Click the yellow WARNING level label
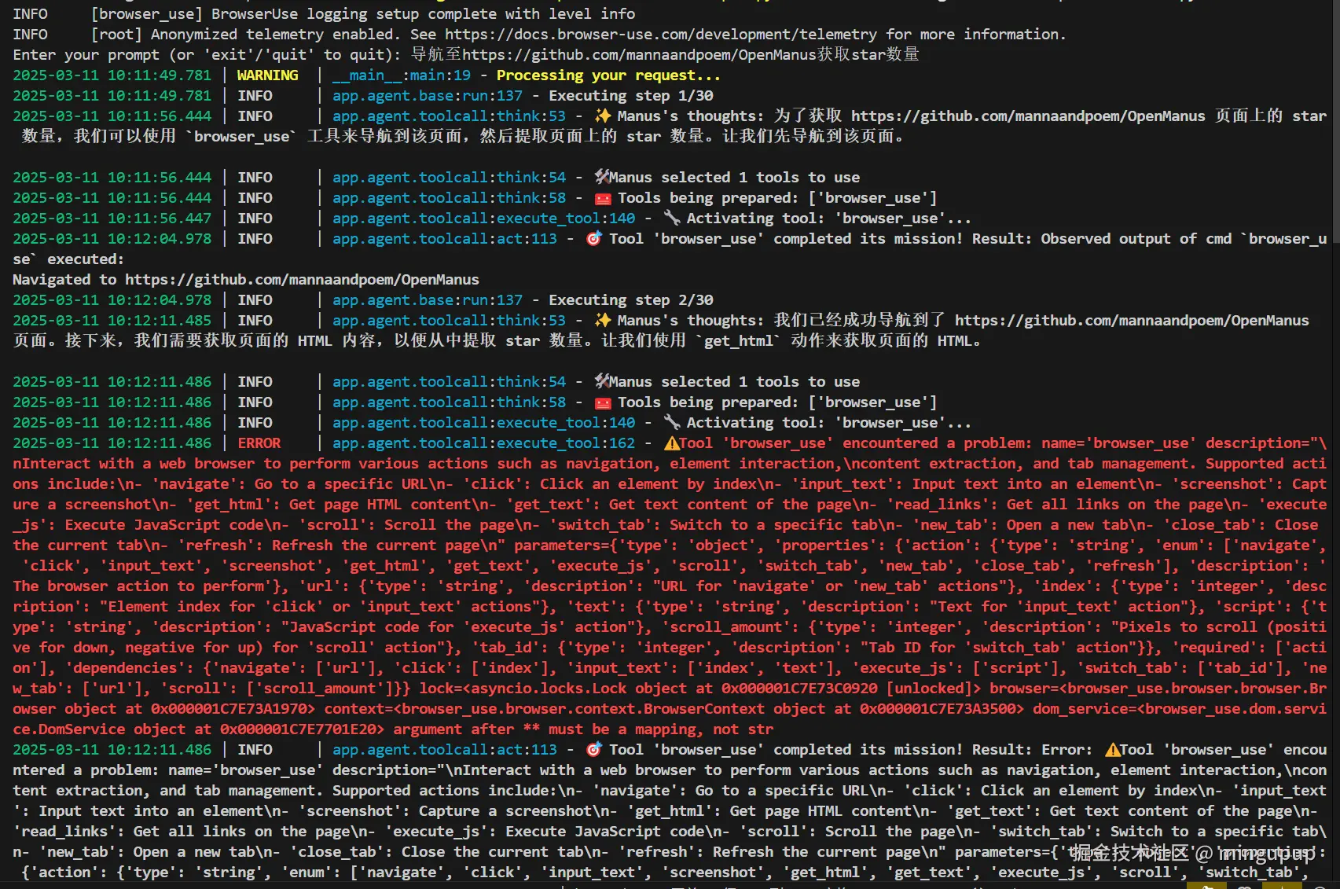This screenshot has width=1340, height=889. [x=267, y=75]
